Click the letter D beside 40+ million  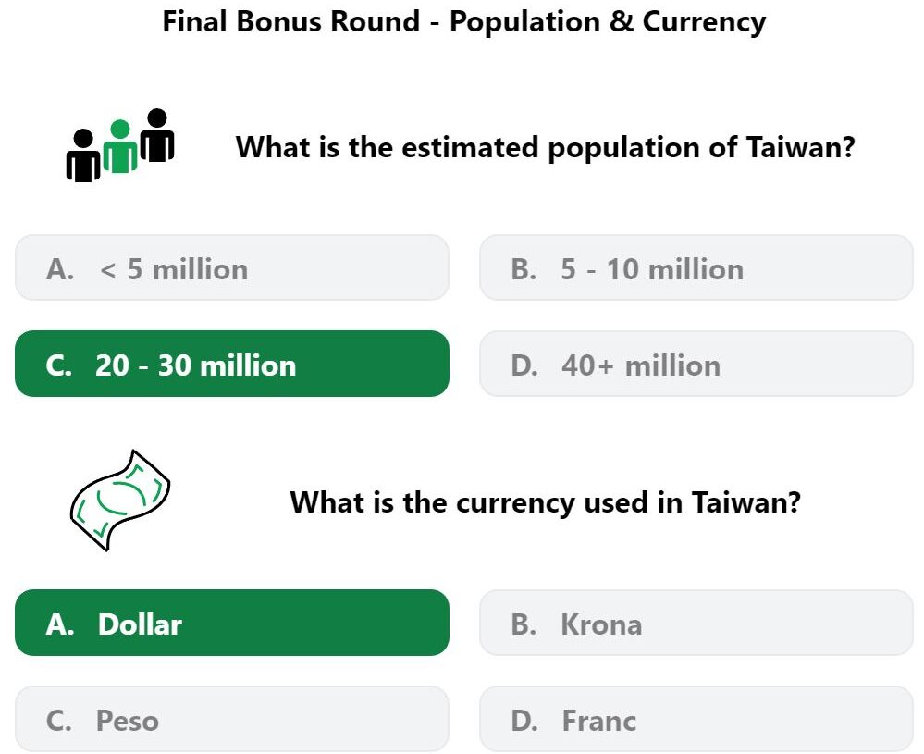coord(524,365)
